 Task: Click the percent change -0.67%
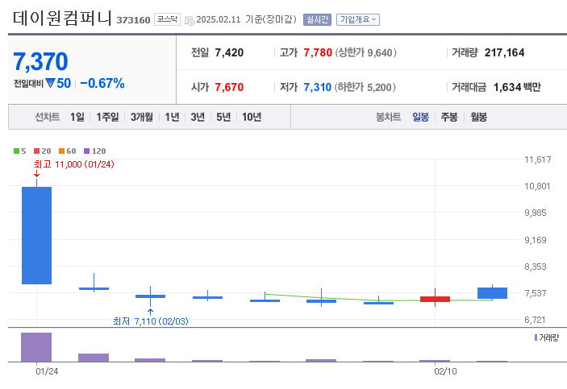[102, 84]
